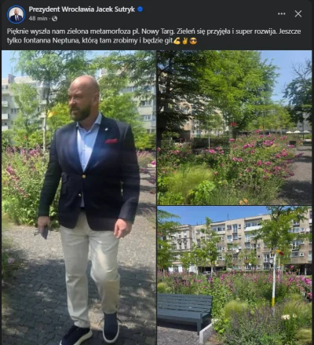Click the apartment building in the bottom-right photo
Screen dimensions: 314x345
point(239,244)
